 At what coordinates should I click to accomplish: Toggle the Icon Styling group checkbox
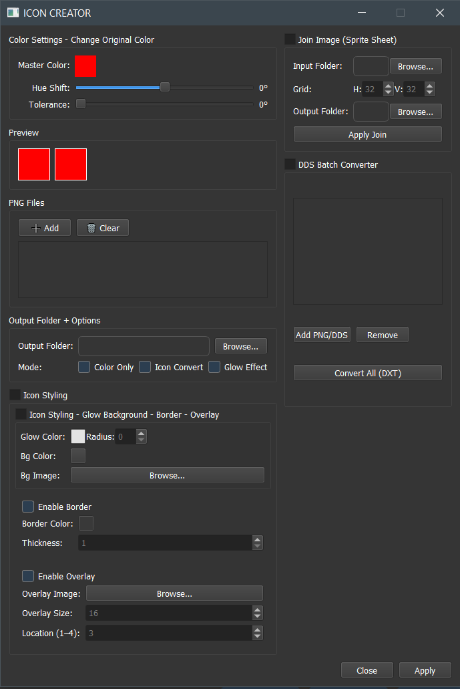click(15, 394)
